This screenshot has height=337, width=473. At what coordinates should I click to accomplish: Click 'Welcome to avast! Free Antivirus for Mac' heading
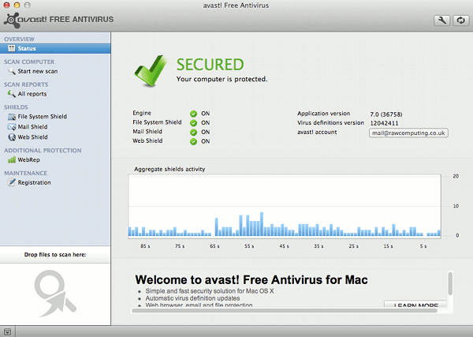tap(251, 280)
